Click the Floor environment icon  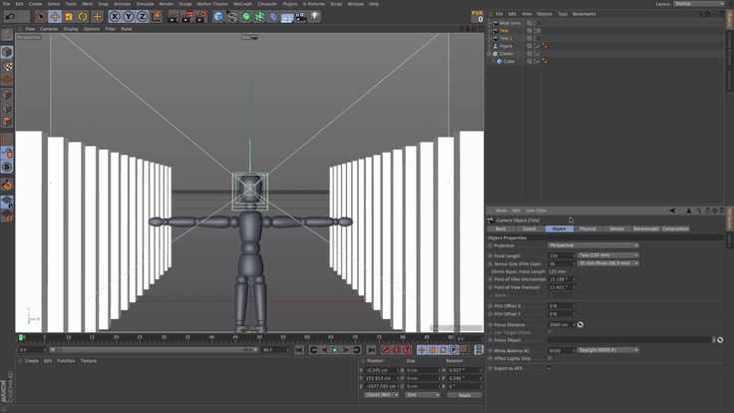[287, 17]
